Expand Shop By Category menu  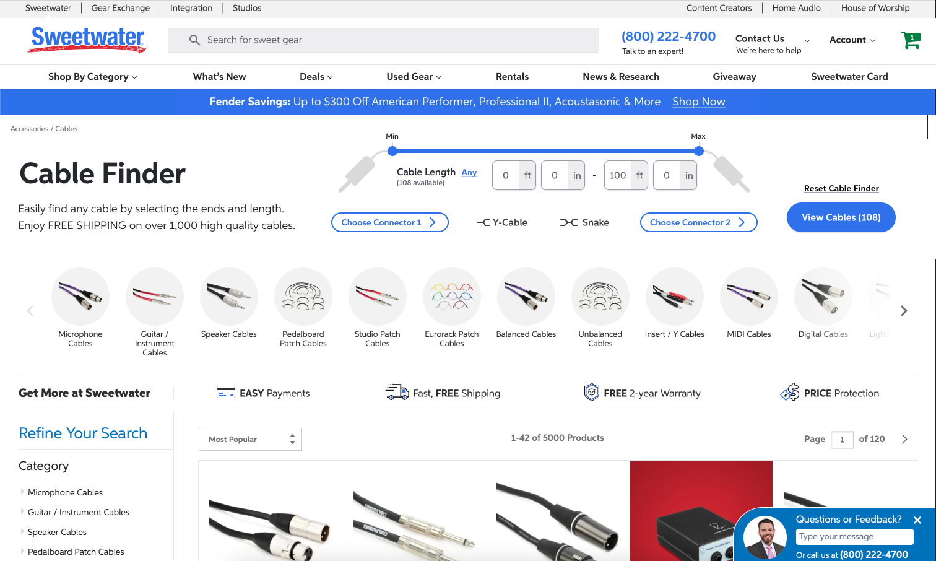tap(93, 77)
